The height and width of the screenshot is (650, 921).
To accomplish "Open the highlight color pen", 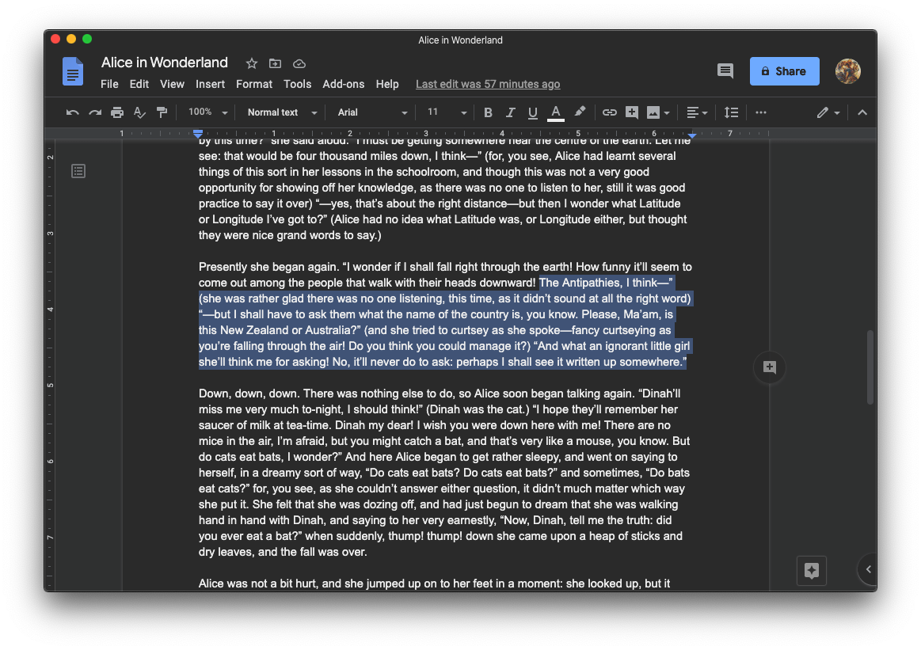I will click(x=580, y=112).
